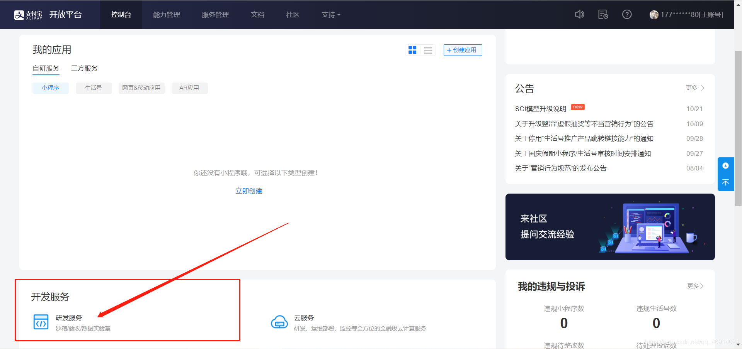Open the help question mark icon
Viewport: 742px width, 349px height.
click(627, 15)
